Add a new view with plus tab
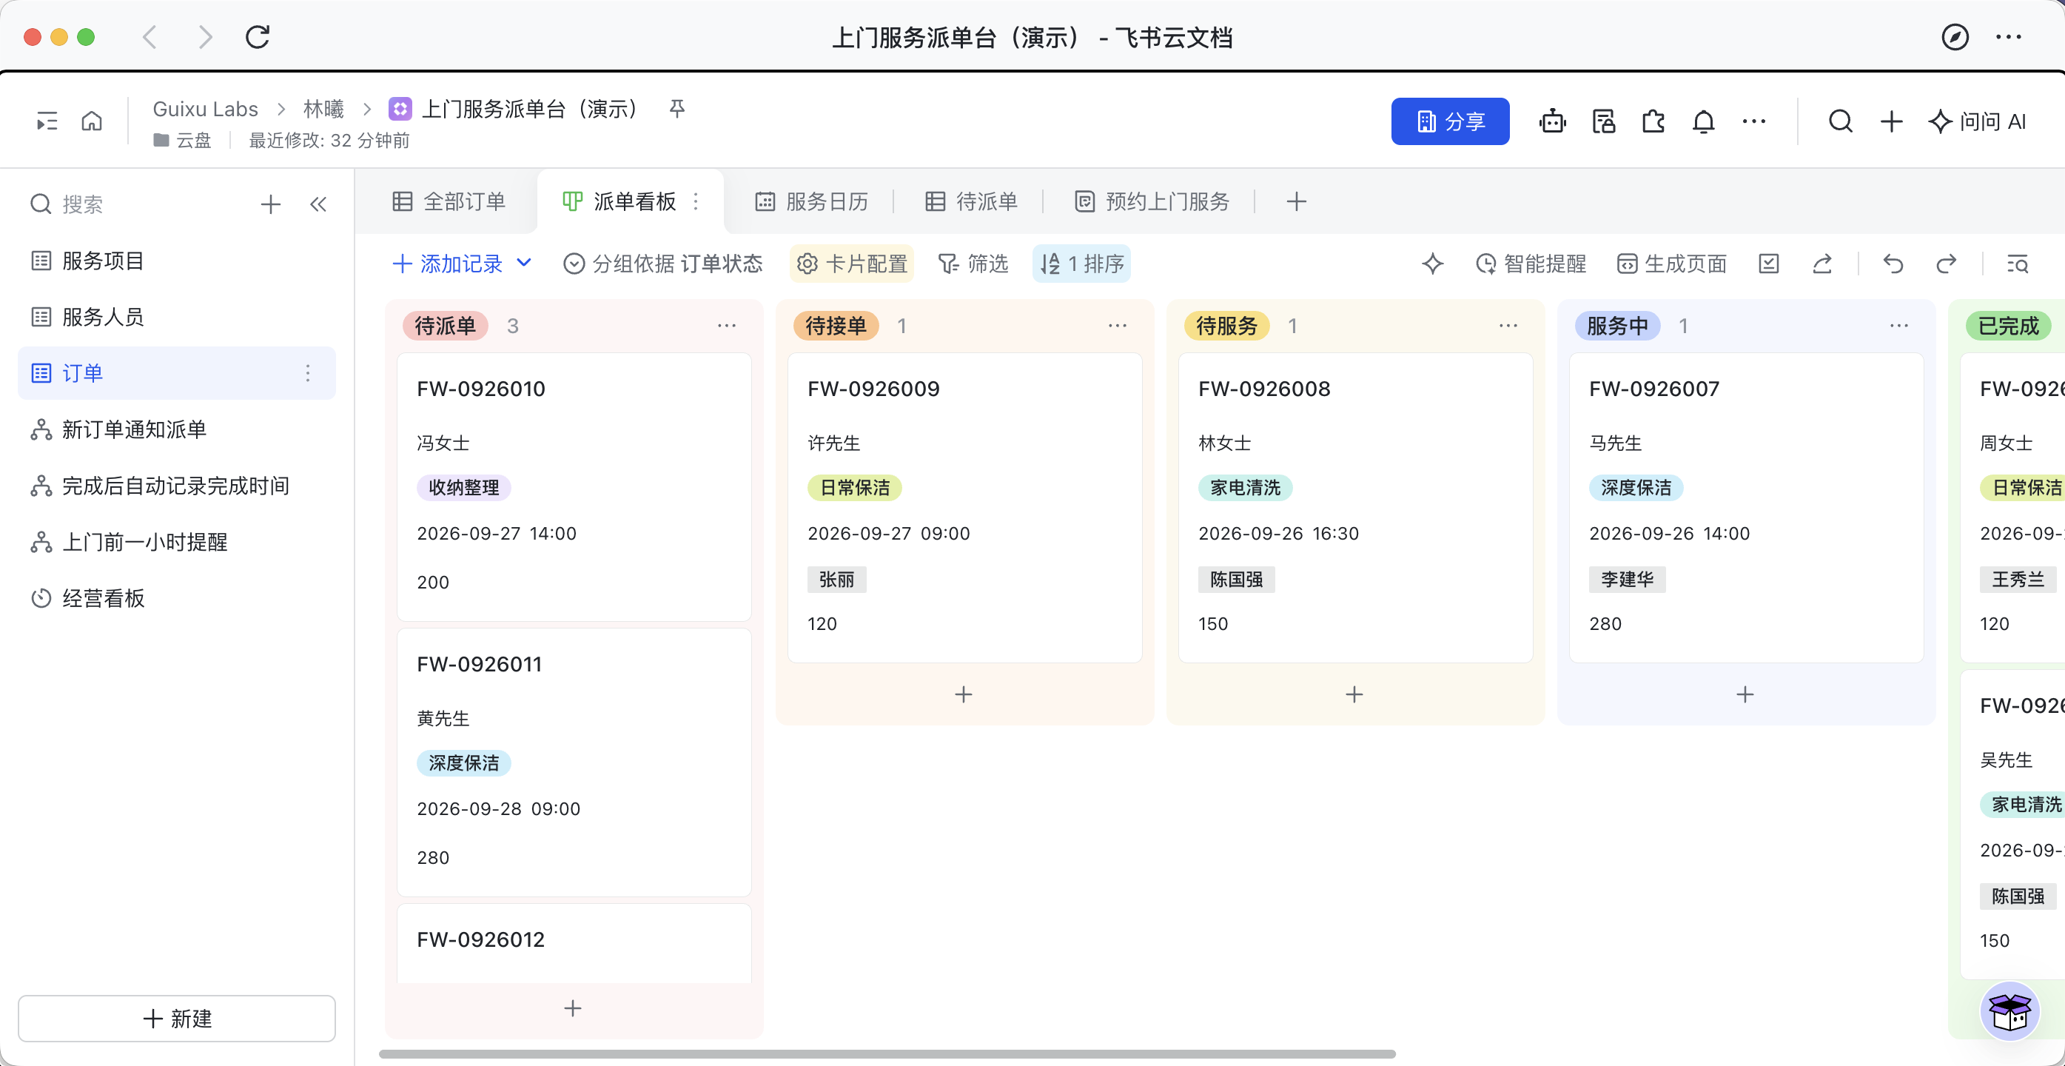Viewport: 2065px width, 1066px height. [x=1296, y=201]
